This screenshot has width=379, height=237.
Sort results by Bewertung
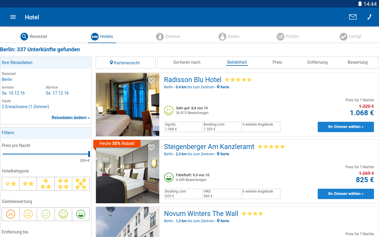click(x=358, y=62)
